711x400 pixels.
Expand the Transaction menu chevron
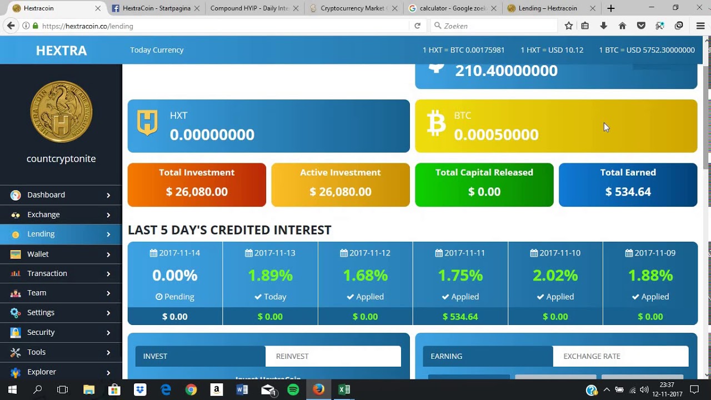108,274
